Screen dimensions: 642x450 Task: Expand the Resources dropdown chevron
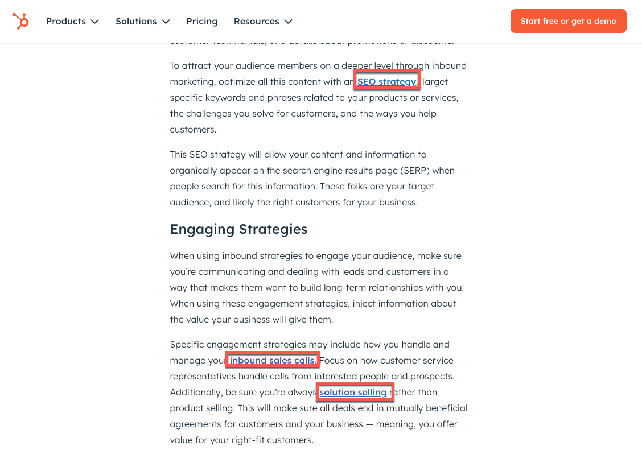288,22
